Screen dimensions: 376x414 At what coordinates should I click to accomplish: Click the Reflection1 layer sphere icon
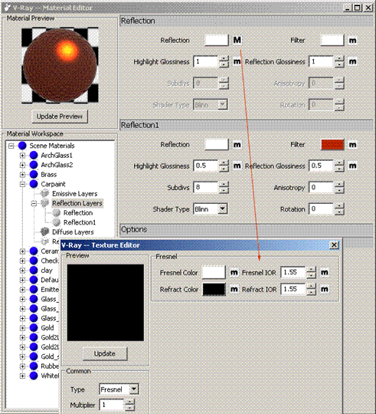(56, 222)
